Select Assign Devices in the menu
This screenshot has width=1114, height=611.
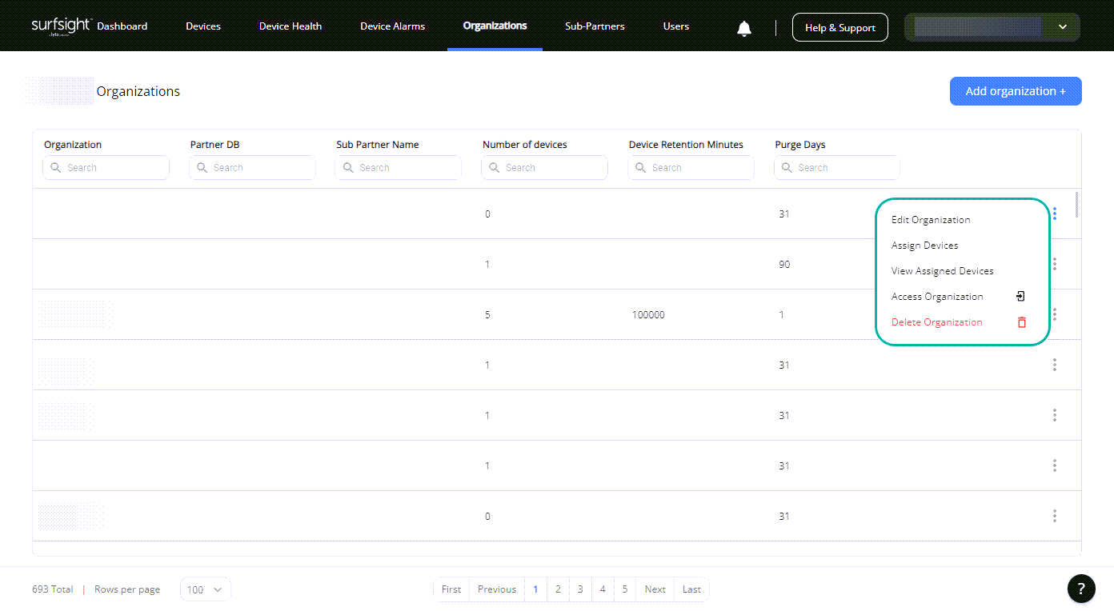pyautogui.click(x=924, y=246)
